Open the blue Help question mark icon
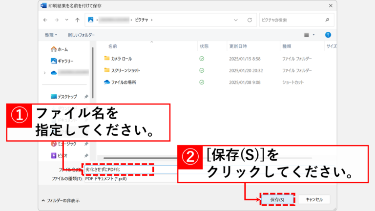Screen dimensions: 375x211 [x=328, y=35]
